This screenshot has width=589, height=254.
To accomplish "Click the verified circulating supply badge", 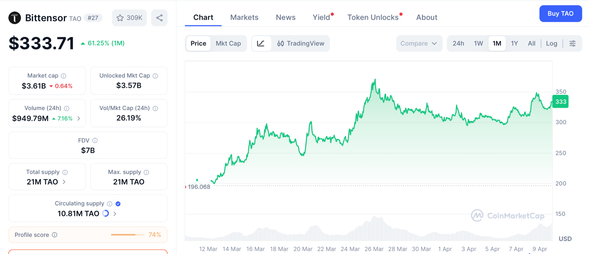I will click(118, 204).
